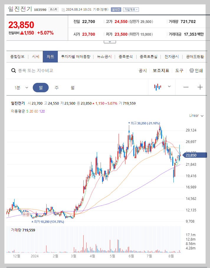210x268 pixels.
Task: Open the 종목분석 tab
Action: 126,57
